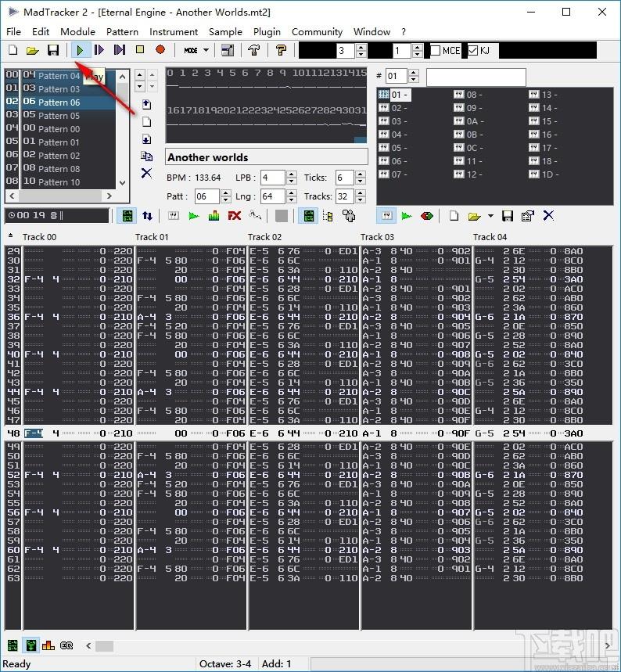Decrease Lng value with down stepper
This screenshot has width=621, height=672.
(292, 199)
